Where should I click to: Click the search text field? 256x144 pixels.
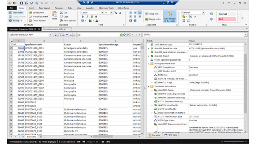(x=99, y=35)
